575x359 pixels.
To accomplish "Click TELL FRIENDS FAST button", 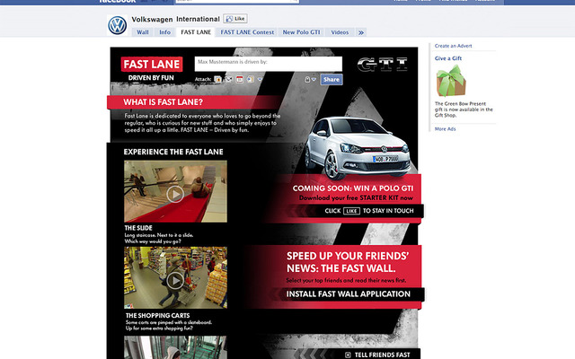I will coord(382,355).
